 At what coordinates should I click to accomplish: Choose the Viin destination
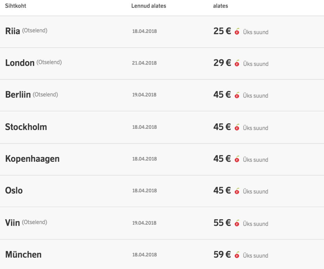(x=12, y=223)
